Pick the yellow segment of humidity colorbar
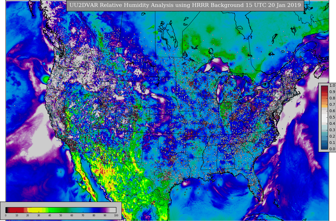This screenshot has width=336, height=221. point(36,210)
